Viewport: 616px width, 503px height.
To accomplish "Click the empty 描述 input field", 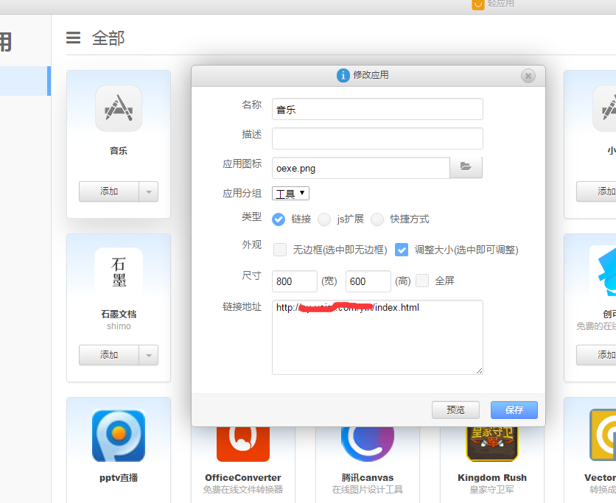I will (x=377, y=138).
